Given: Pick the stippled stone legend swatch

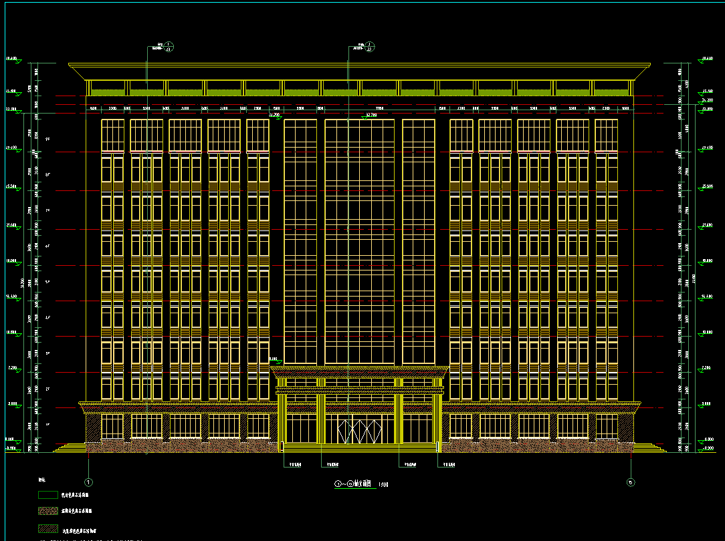Looking at the screenshot, I should pos(47,512).
